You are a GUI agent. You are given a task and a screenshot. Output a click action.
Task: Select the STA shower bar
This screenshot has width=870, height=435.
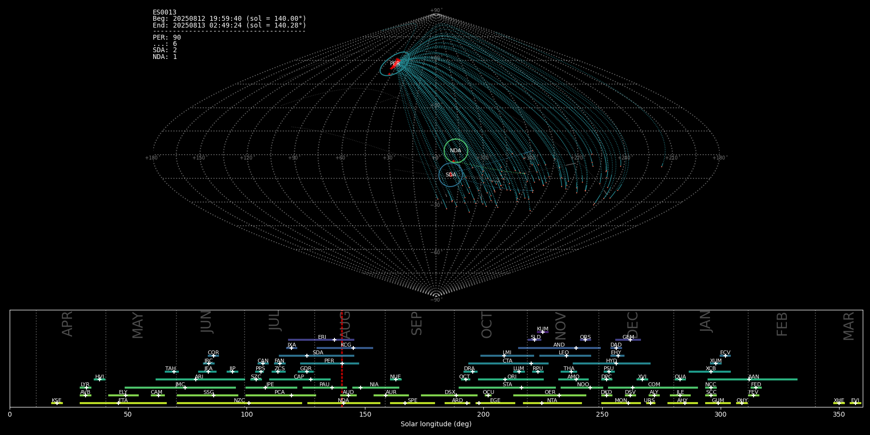pyautogui.click(x=507, y=388)
